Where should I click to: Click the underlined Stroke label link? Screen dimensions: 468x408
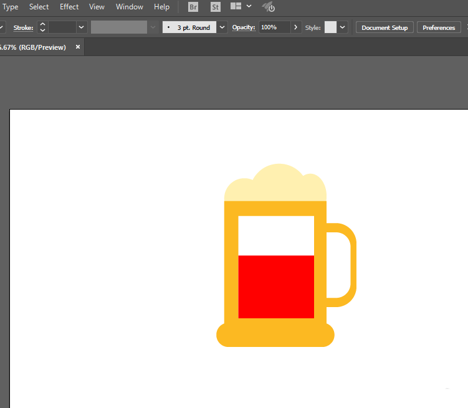click(x=24, y=27)
